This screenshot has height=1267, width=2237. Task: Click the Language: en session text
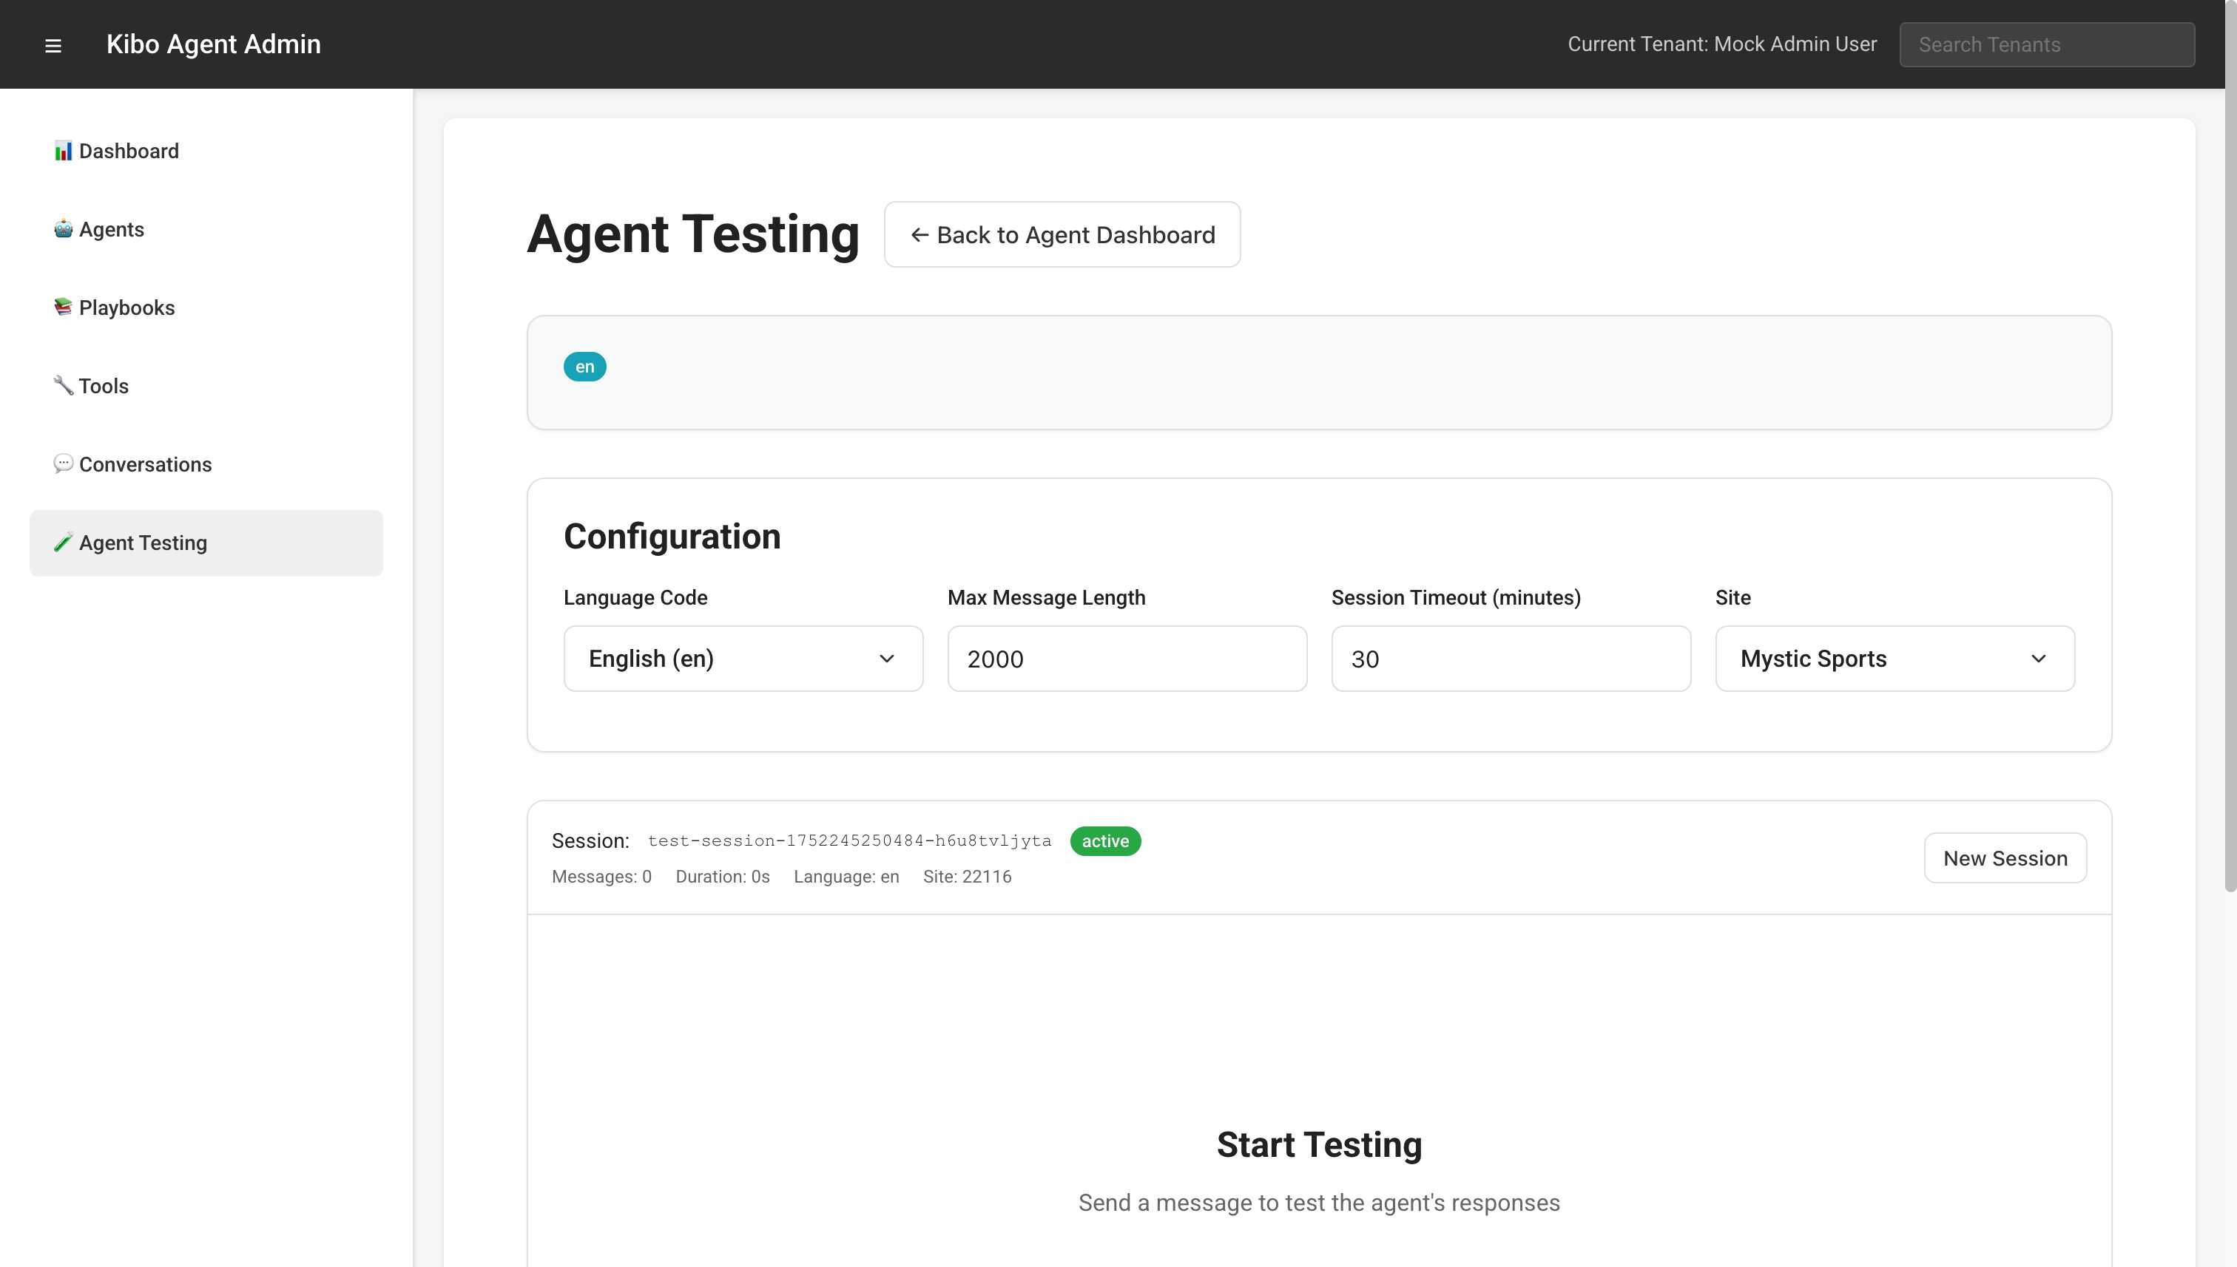[846, 876]
